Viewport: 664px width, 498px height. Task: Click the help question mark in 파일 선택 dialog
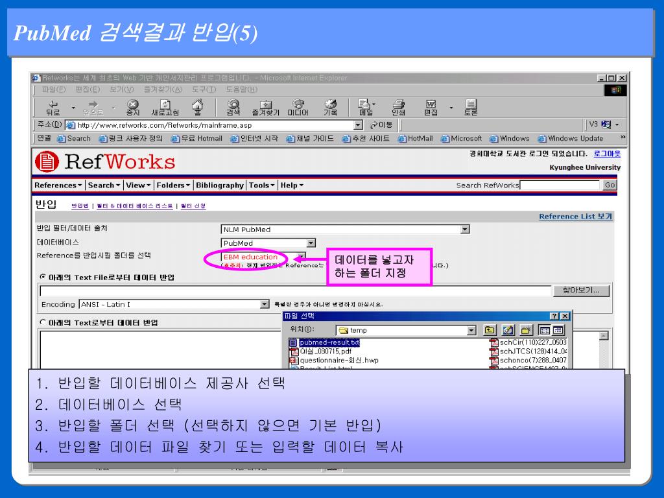[x=554, y=316]
